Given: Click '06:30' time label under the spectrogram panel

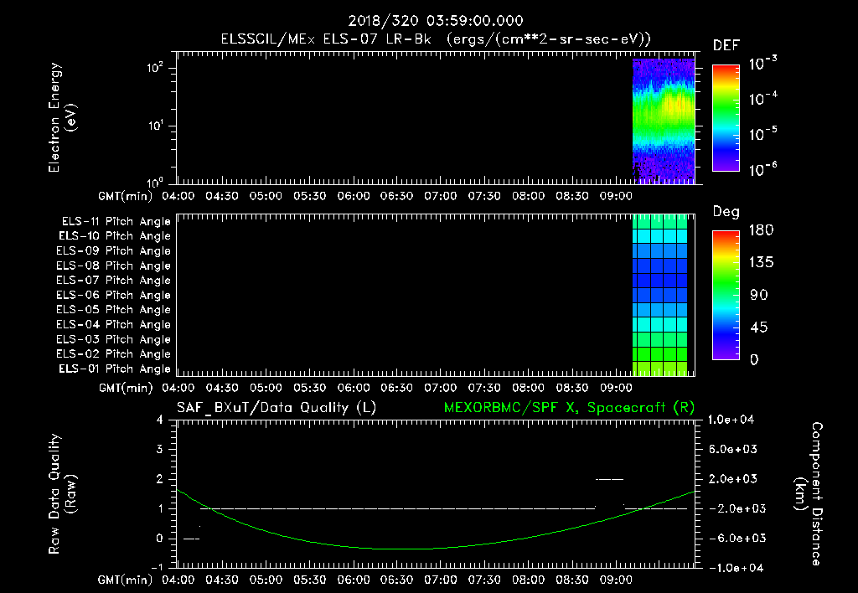Looking at the screenshot, I should tap(396, 196).
